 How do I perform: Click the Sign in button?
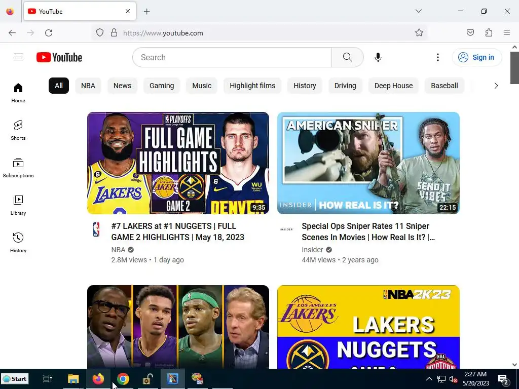[x=477, y=57]
